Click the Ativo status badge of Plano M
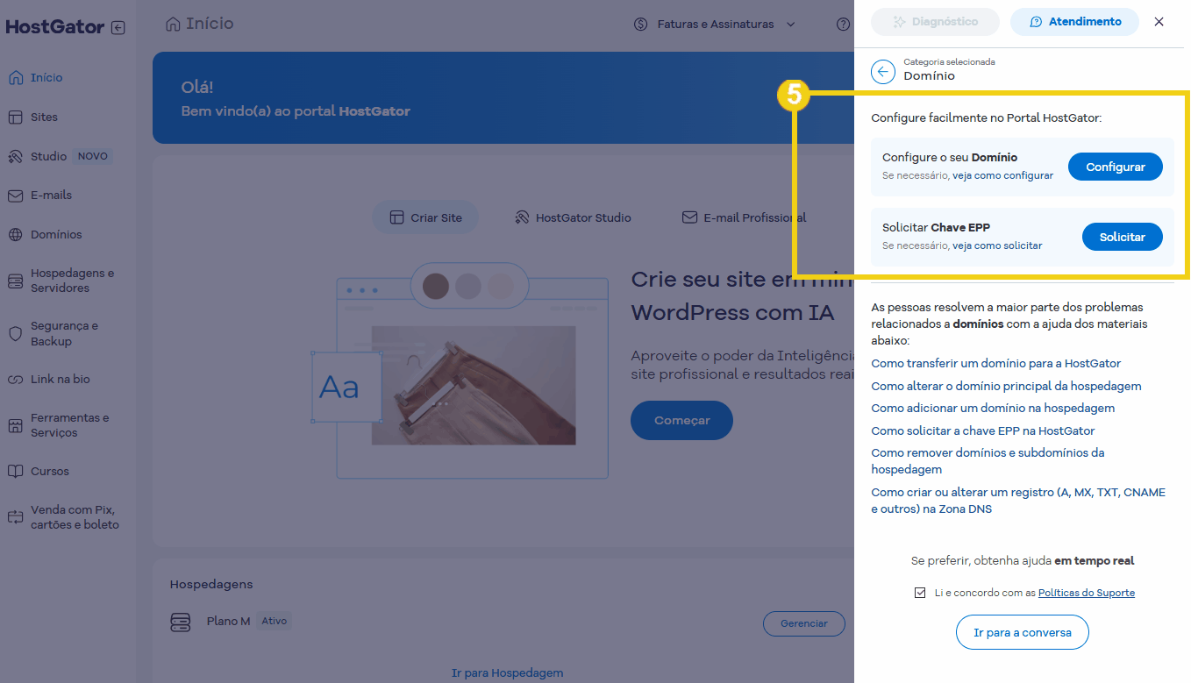This screenshot has width=1191, height=683. pyautogui.click(x=274, y=621)
